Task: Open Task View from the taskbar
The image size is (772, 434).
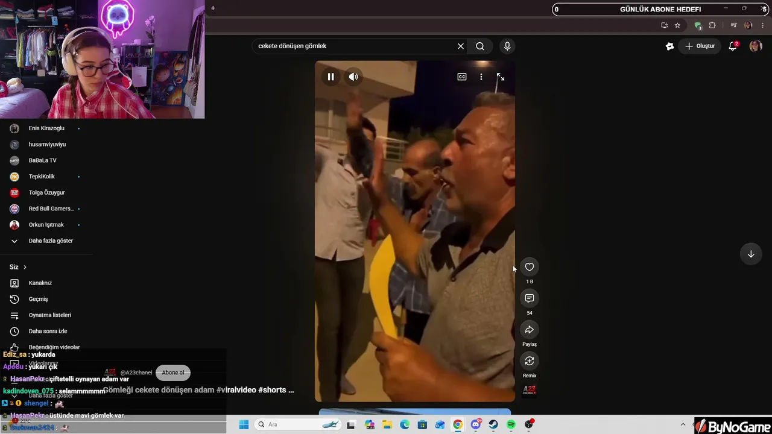Action: tap(351, 424)
